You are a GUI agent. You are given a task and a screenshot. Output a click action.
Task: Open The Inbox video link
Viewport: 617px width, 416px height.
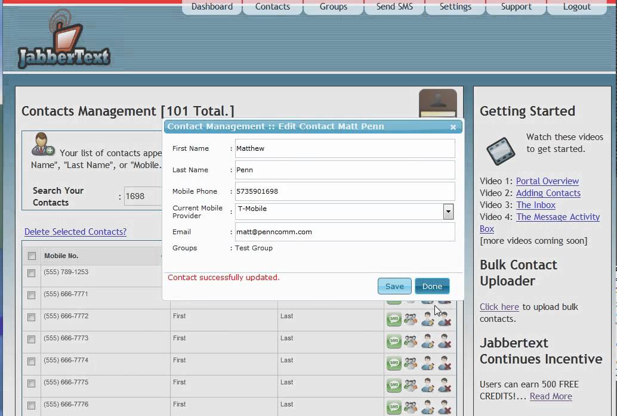pyautogui.click(x=535, y=205)
